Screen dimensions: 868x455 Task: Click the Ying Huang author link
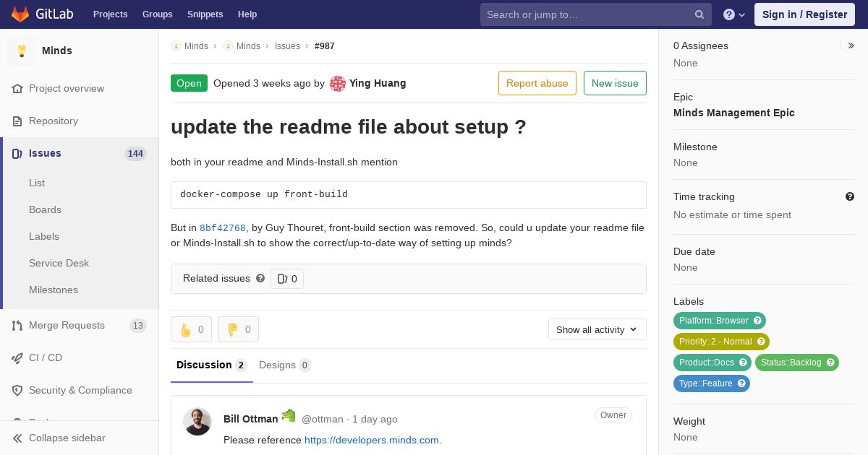[378, 83]
